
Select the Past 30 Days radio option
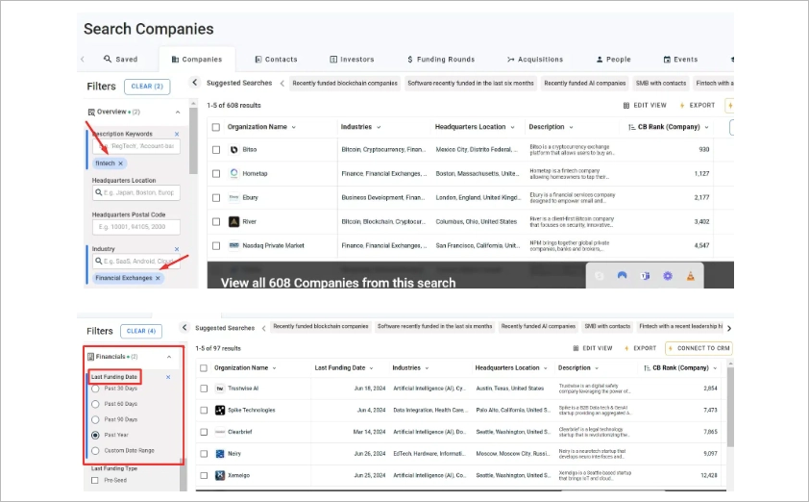(95, 389)
